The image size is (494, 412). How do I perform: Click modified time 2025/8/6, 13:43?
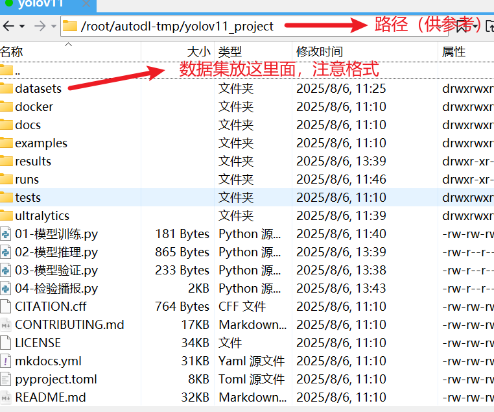(x=341, y=289)
